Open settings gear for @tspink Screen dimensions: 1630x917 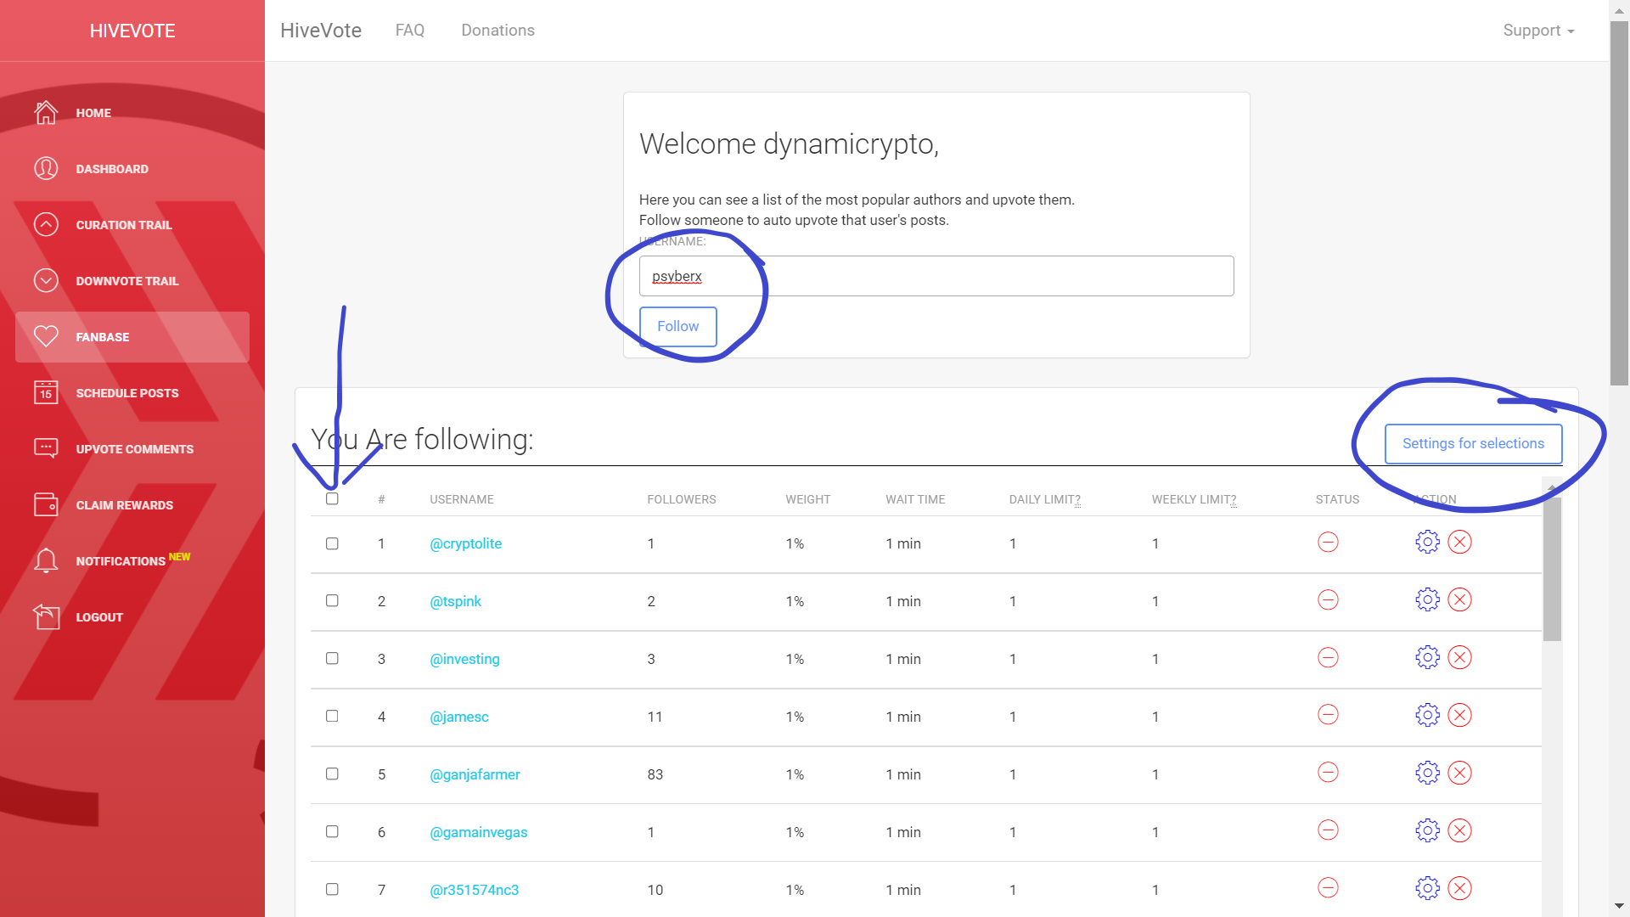coord(1427,599)
